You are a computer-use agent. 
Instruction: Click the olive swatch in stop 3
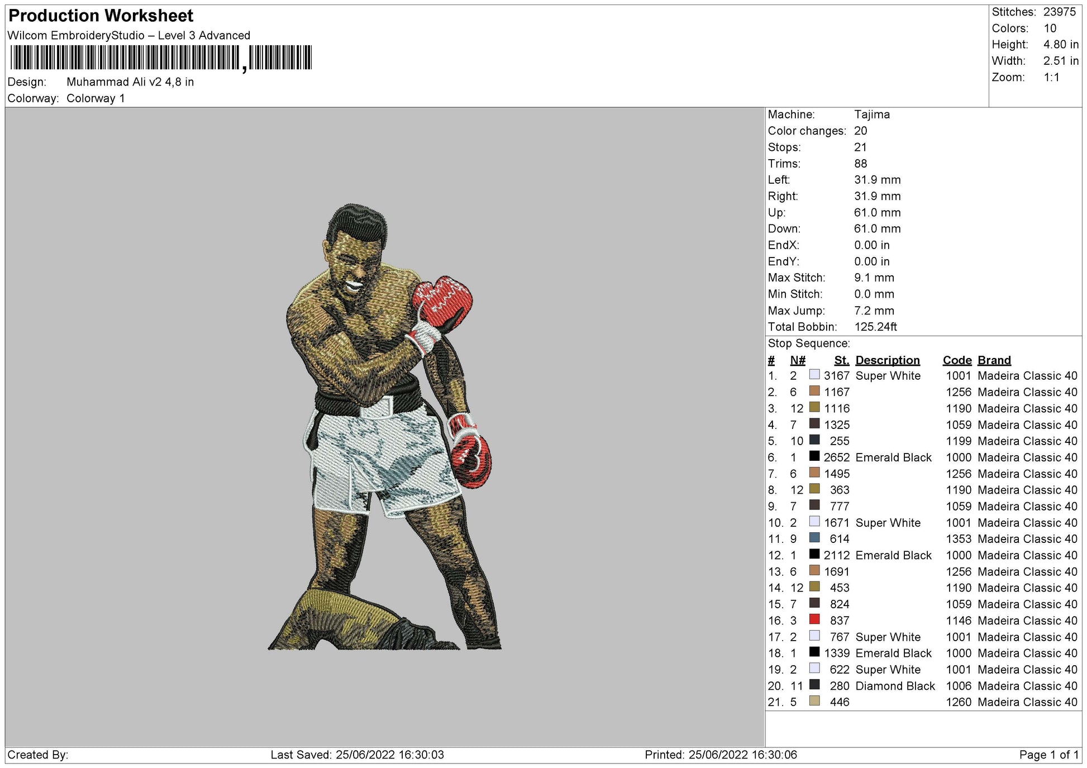814,407
